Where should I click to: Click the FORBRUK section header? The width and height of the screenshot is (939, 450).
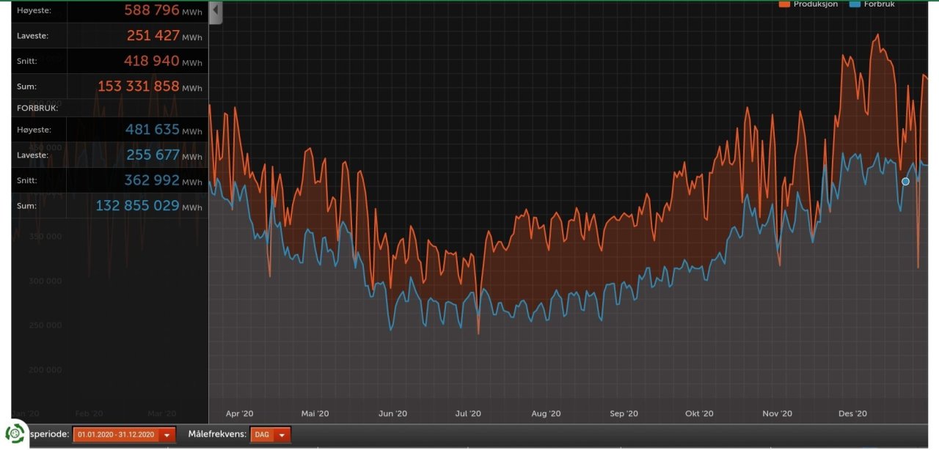tap(37, 108)
